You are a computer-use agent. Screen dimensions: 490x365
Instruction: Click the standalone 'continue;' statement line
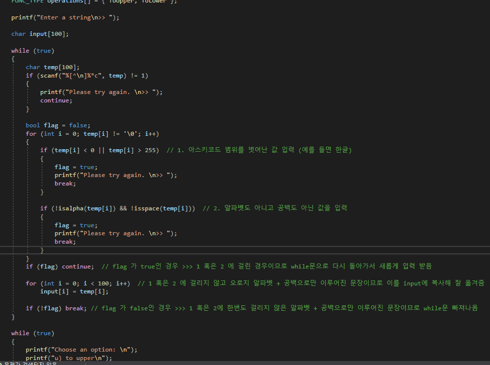pos(56,100)
